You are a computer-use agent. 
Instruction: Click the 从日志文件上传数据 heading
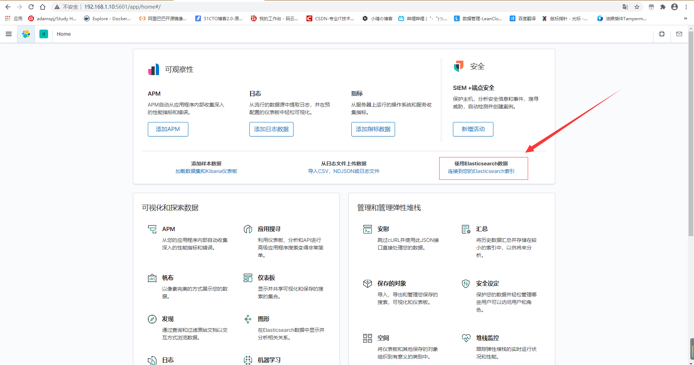(x=344, y=164)
